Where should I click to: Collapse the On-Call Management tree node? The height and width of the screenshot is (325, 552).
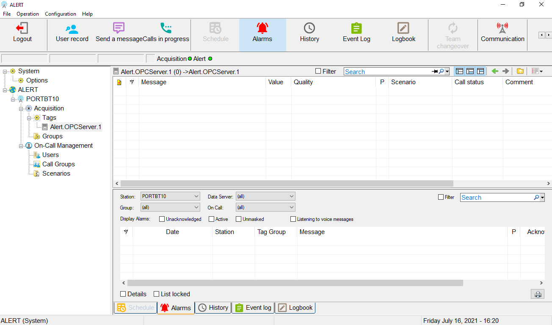(x=21, y=146)
